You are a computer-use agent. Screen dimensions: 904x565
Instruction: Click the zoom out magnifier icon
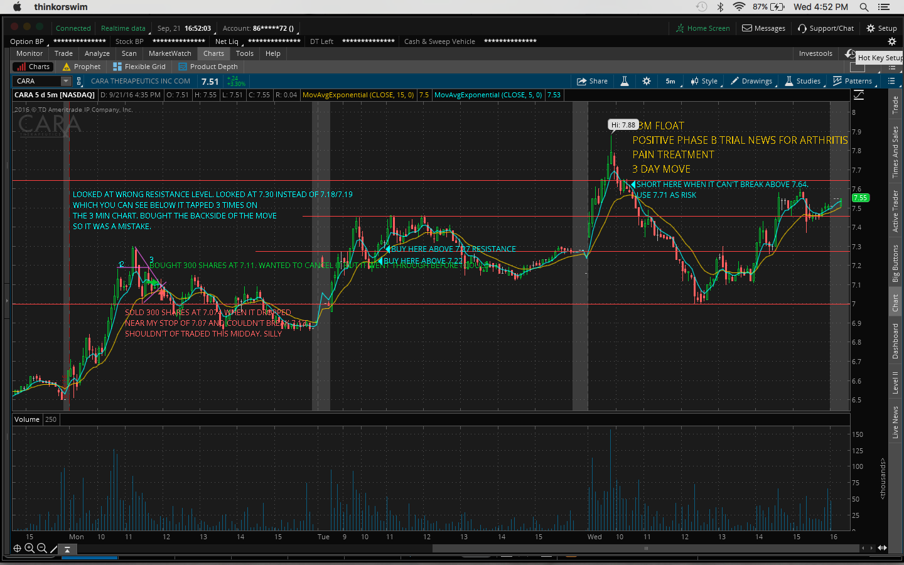(41, 548)
